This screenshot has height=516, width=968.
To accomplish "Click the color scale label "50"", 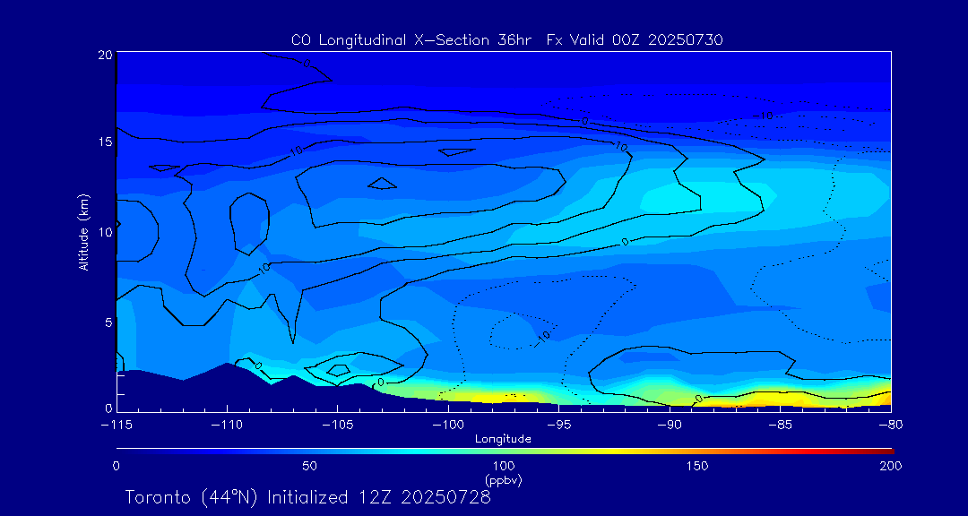I will tap(310, 466).
